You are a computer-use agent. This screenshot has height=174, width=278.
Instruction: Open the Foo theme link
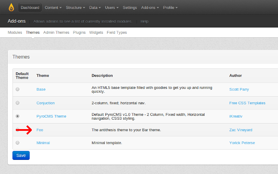coord(40,130)
